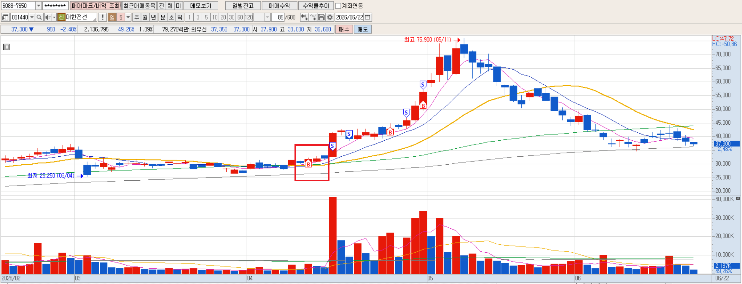The image size is (742, 284).
Task: Toggle the 미 marker filter button
Action: (178, 6)
